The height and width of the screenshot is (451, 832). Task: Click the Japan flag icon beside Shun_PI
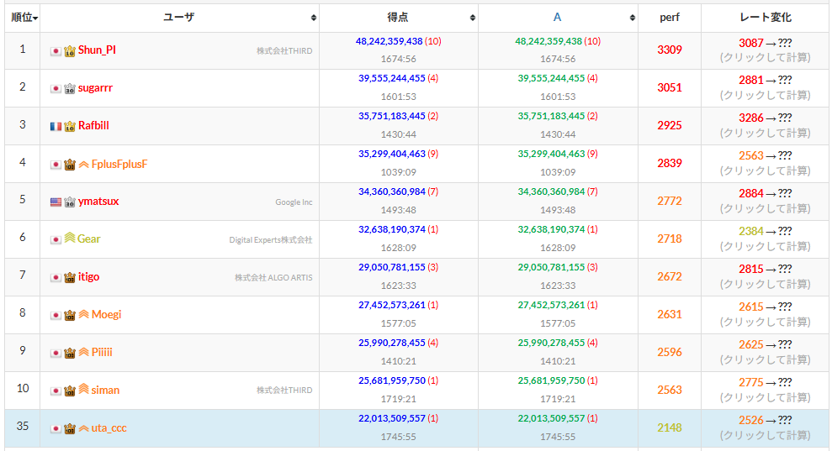click(56, 51)
